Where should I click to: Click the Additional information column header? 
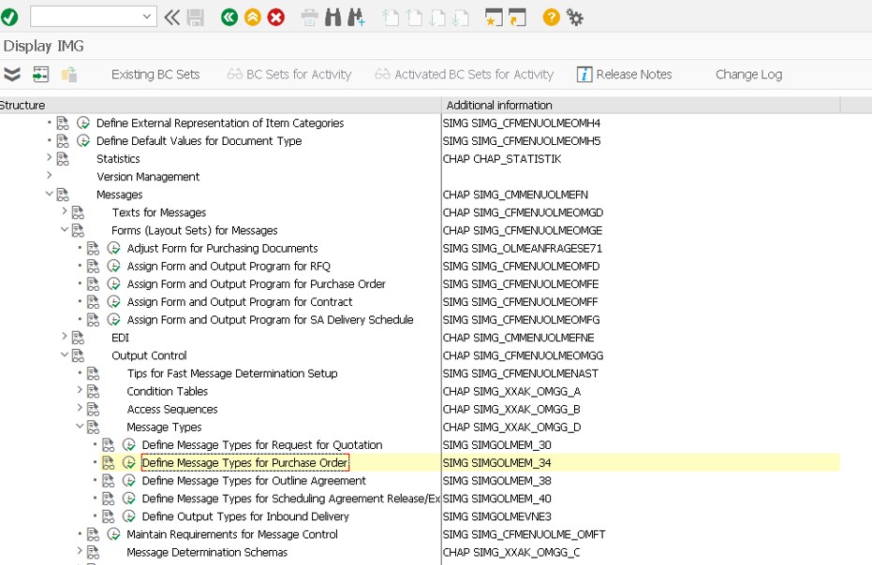pyautogui.click(x=642, y=105)
